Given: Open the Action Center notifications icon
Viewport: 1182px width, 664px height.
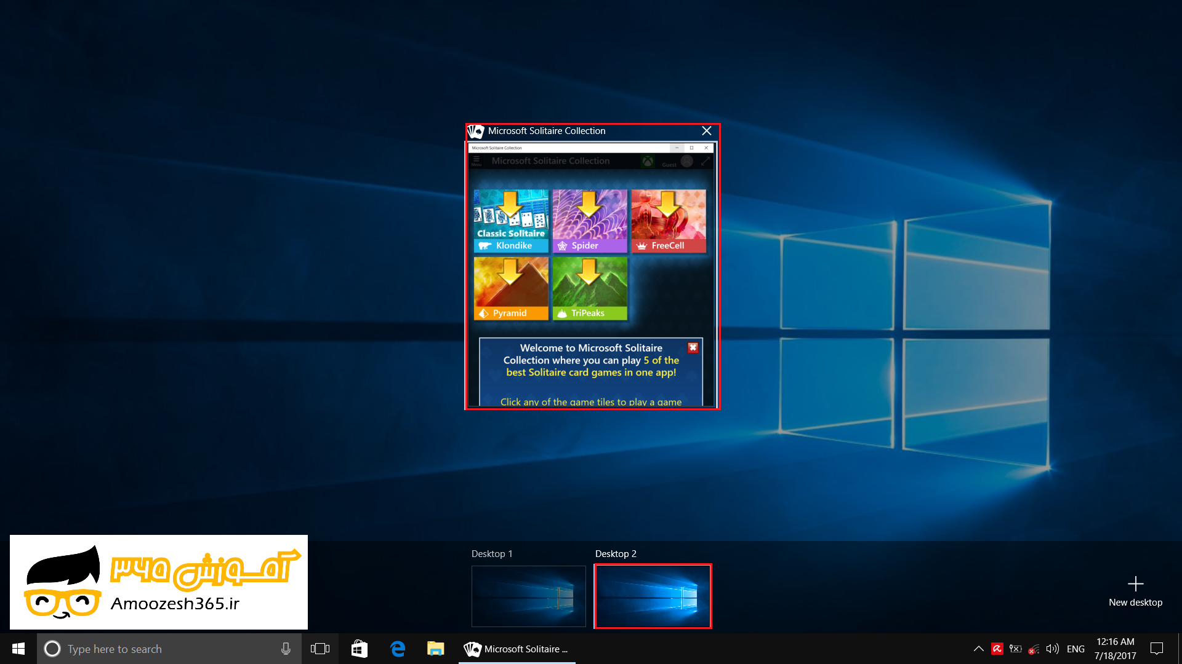Looking at the screenshot, I should pos(1157,649).
